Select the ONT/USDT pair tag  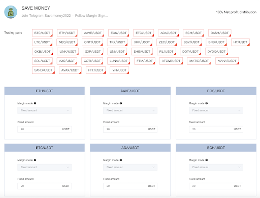click(x=92, y=42)
